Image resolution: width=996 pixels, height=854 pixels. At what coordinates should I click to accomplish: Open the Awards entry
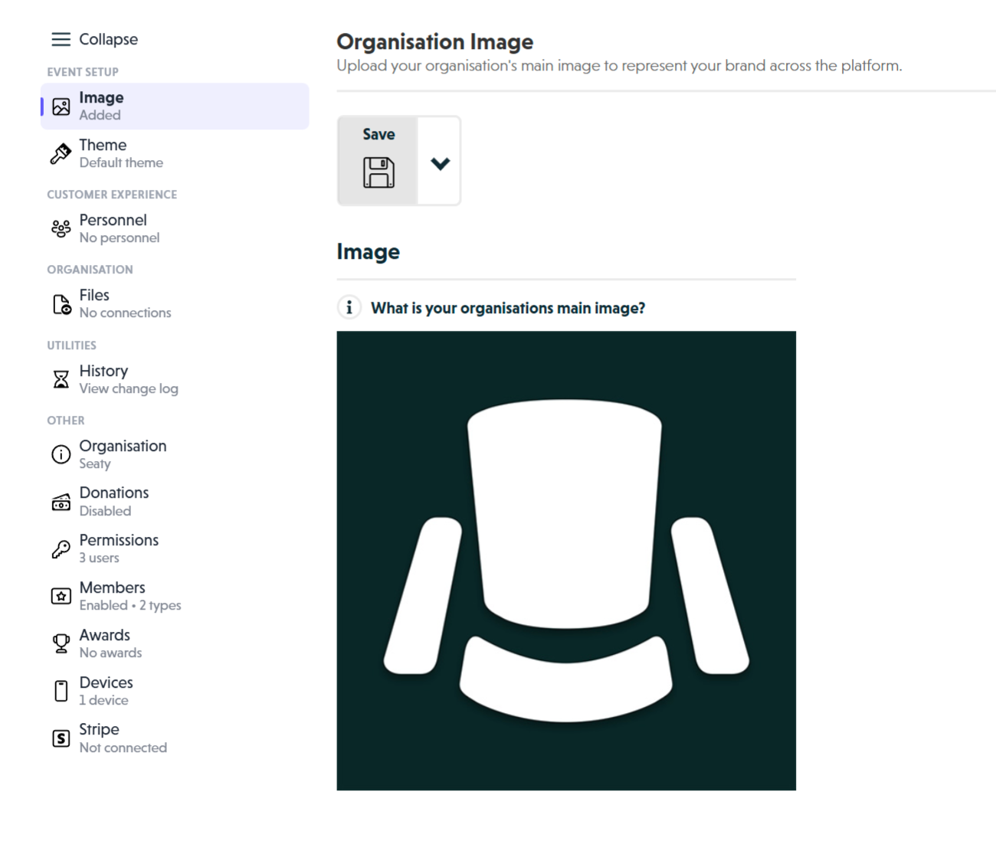pyautogui.click(x=175, y=643)
